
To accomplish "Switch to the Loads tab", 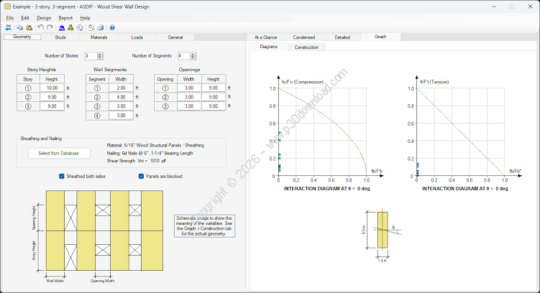I will tap(137, 37).
